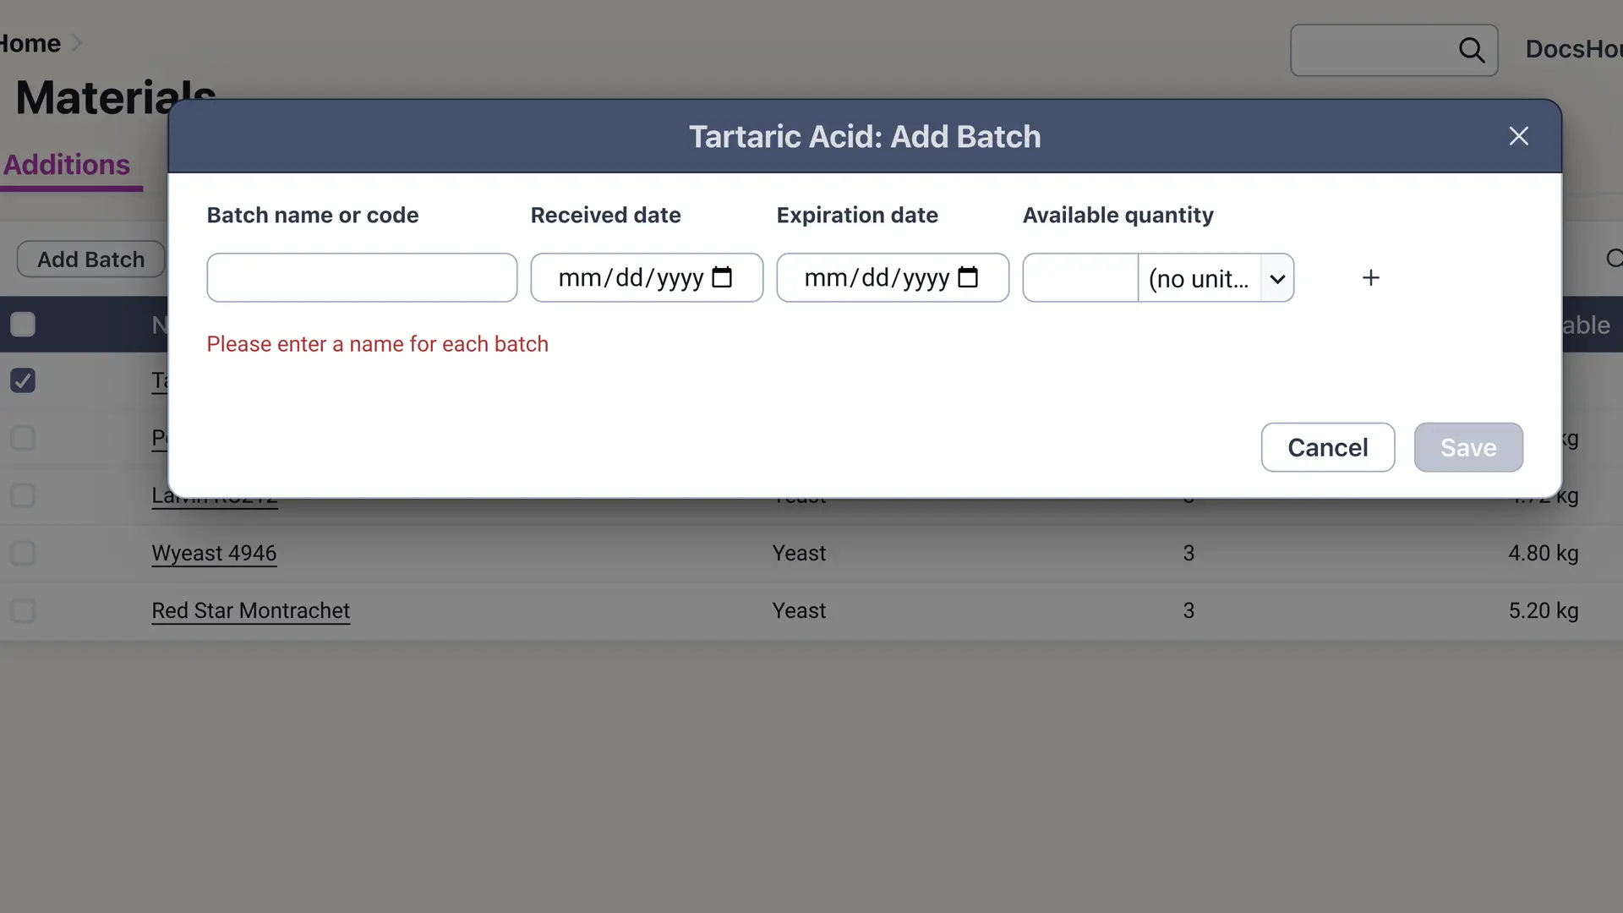Click the available quantity input field

(1079, 277)
